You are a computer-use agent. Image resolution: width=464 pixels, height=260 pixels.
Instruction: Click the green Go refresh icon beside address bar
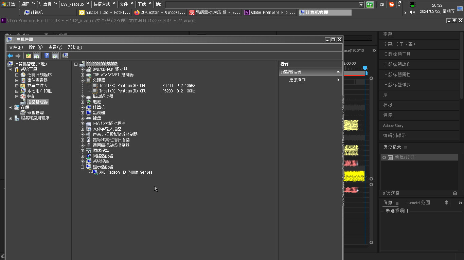[x=370, y=4]
